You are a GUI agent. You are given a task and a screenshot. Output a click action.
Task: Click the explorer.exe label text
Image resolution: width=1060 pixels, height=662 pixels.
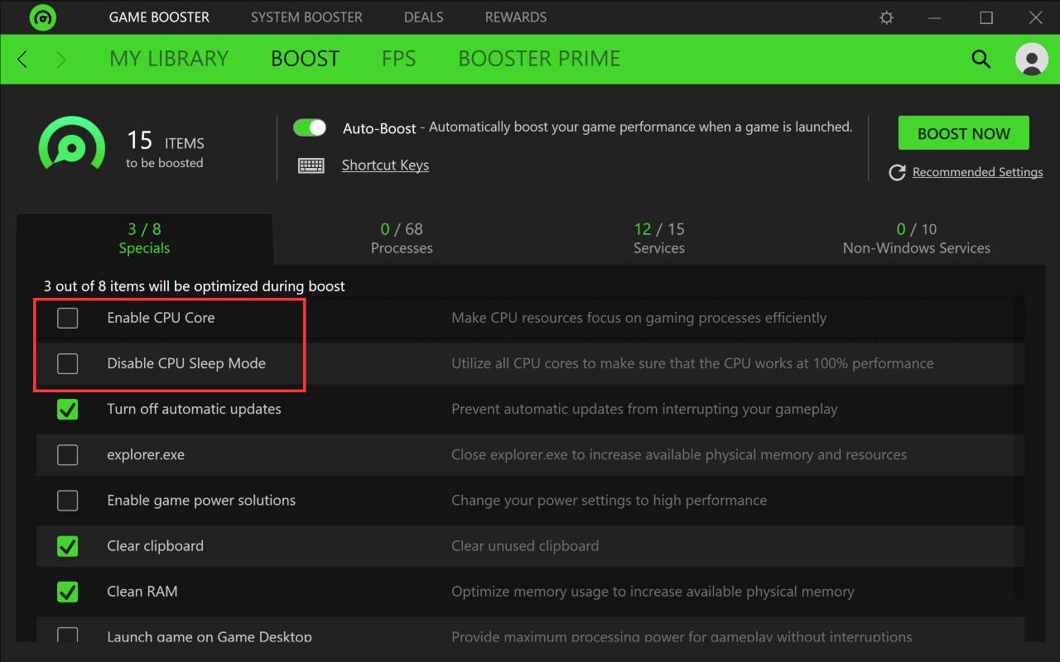pos(146,455)
